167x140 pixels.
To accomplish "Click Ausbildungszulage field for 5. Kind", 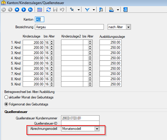I will point(111,63).
